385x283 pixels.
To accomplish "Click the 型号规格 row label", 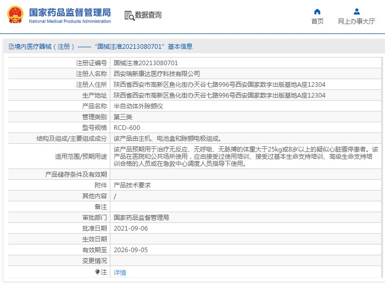I will pos(94,128).
